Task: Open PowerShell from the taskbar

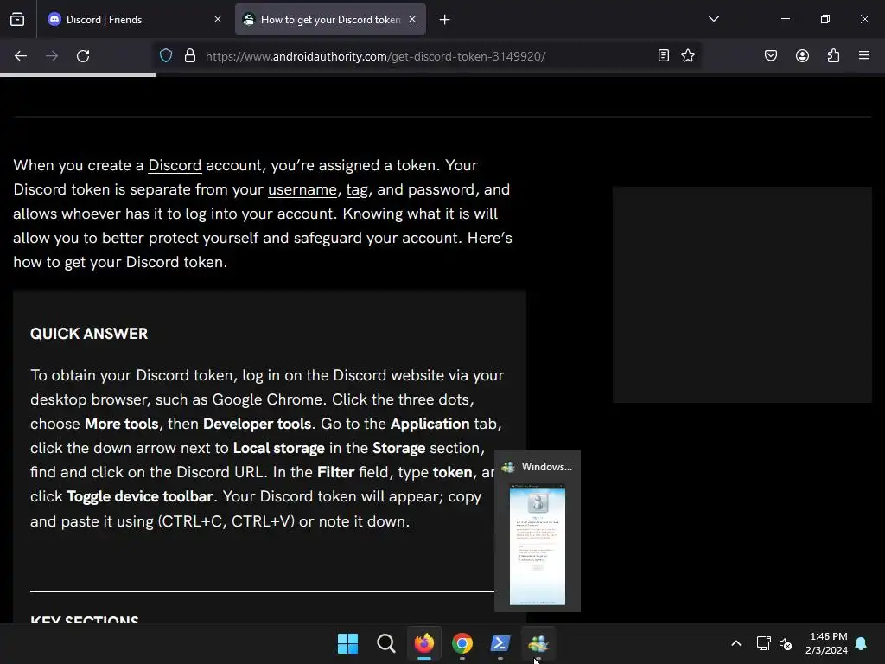Action: point(500,643)
